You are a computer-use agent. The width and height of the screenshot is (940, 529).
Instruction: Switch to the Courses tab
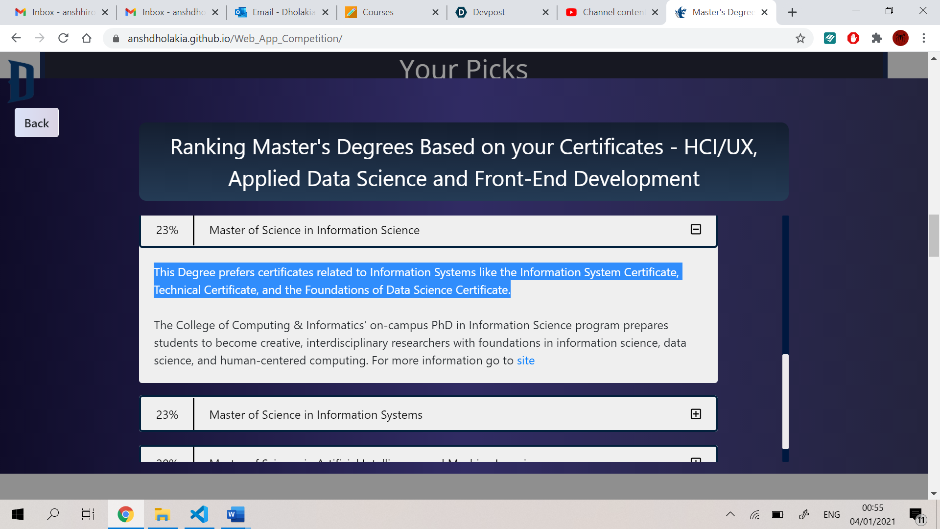[378, 12]
